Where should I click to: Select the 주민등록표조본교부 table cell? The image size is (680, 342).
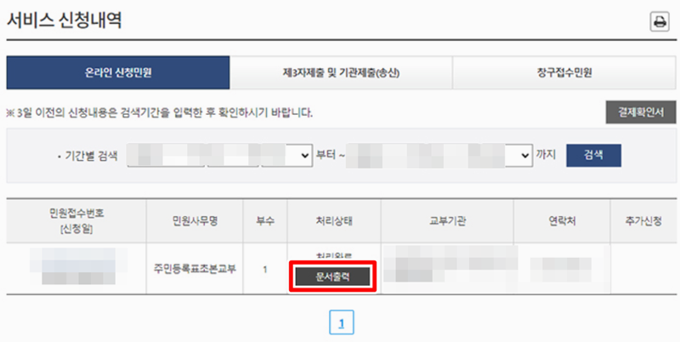pyautogui.click(x=195, y=269)
